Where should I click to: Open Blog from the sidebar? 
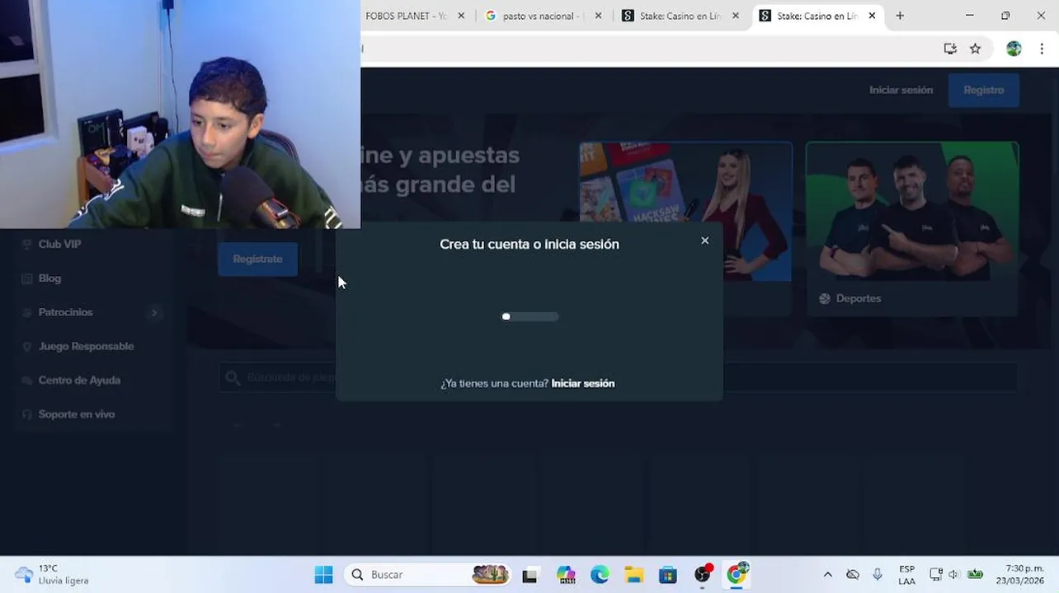tap(49, 278)
